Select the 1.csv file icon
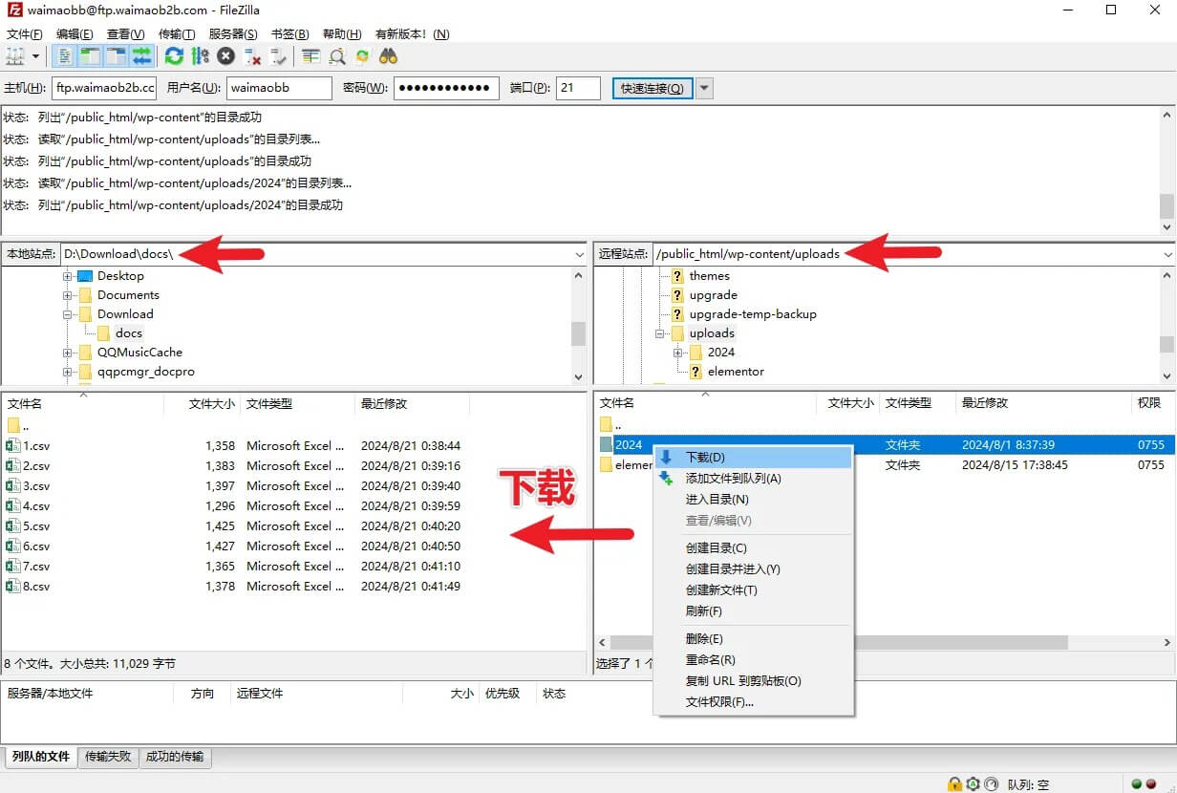Image resolution: width=1177 pixels, height=793 pixels. (13, 445)
